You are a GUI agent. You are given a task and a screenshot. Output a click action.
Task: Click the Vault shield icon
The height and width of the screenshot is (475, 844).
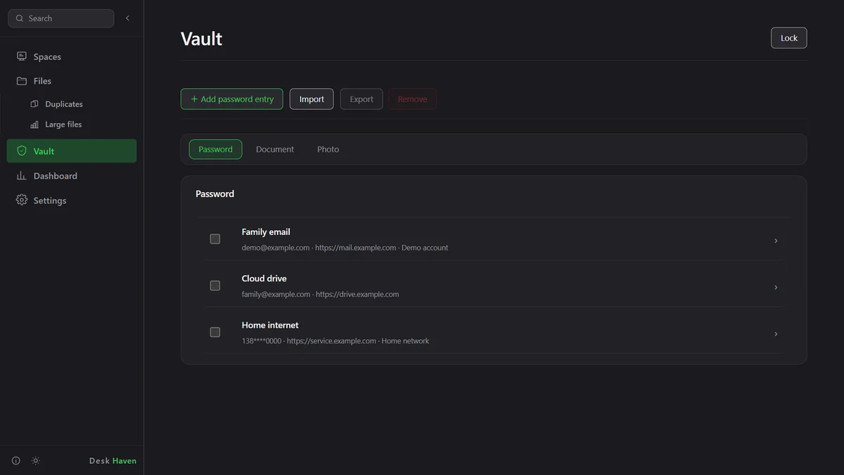22,151
